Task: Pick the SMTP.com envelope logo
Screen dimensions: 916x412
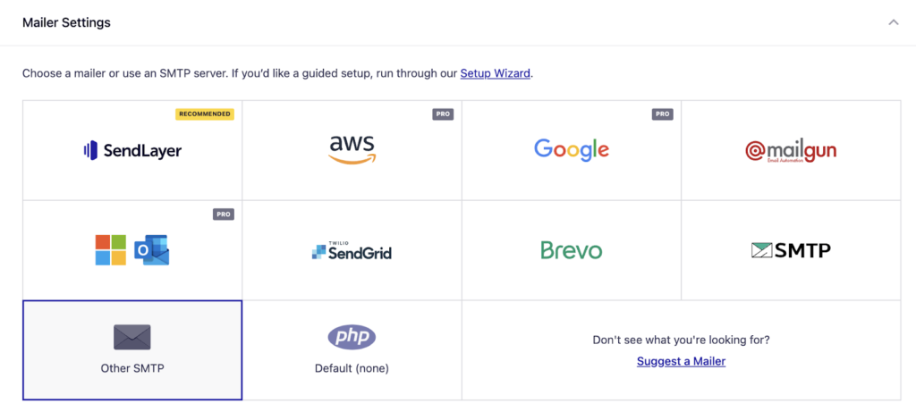Action: click(791, 251)
